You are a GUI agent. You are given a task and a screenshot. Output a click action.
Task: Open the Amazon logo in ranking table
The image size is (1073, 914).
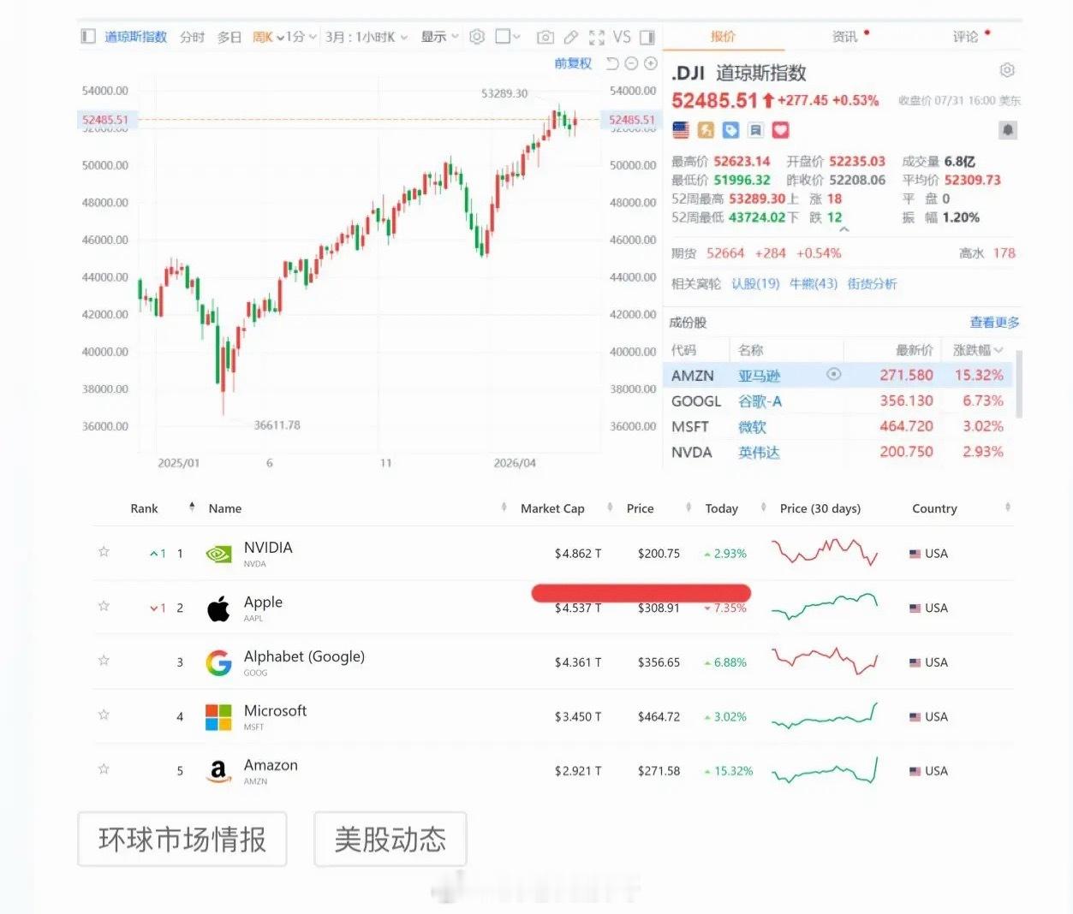pyautogui.click(x=218, y=771)
